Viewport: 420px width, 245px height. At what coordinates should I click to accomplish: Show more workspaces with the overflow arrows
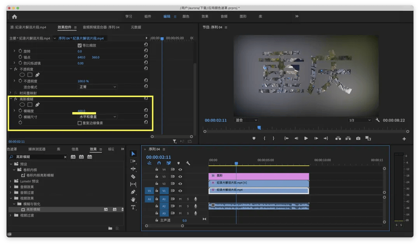[x=297, y=16]
